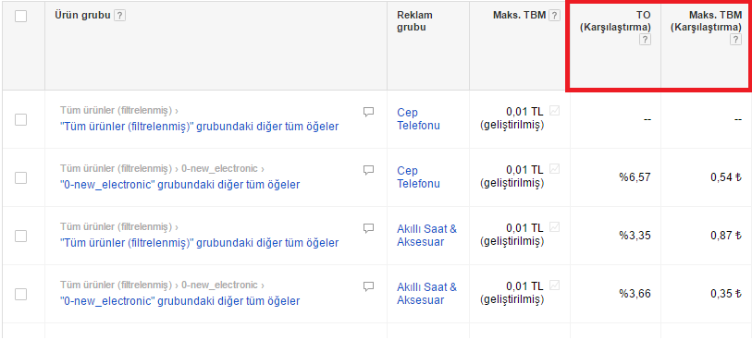Click comment bubble for Cep Telefonu 0-new_electronic row
Image resolution: width=752 pixels, height=340 pixels.
(x=368, y=170)
